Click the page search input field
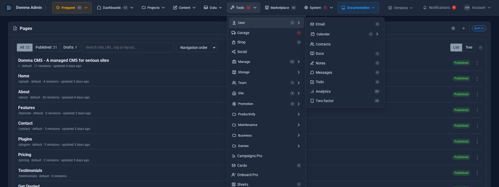 [128, 47]
